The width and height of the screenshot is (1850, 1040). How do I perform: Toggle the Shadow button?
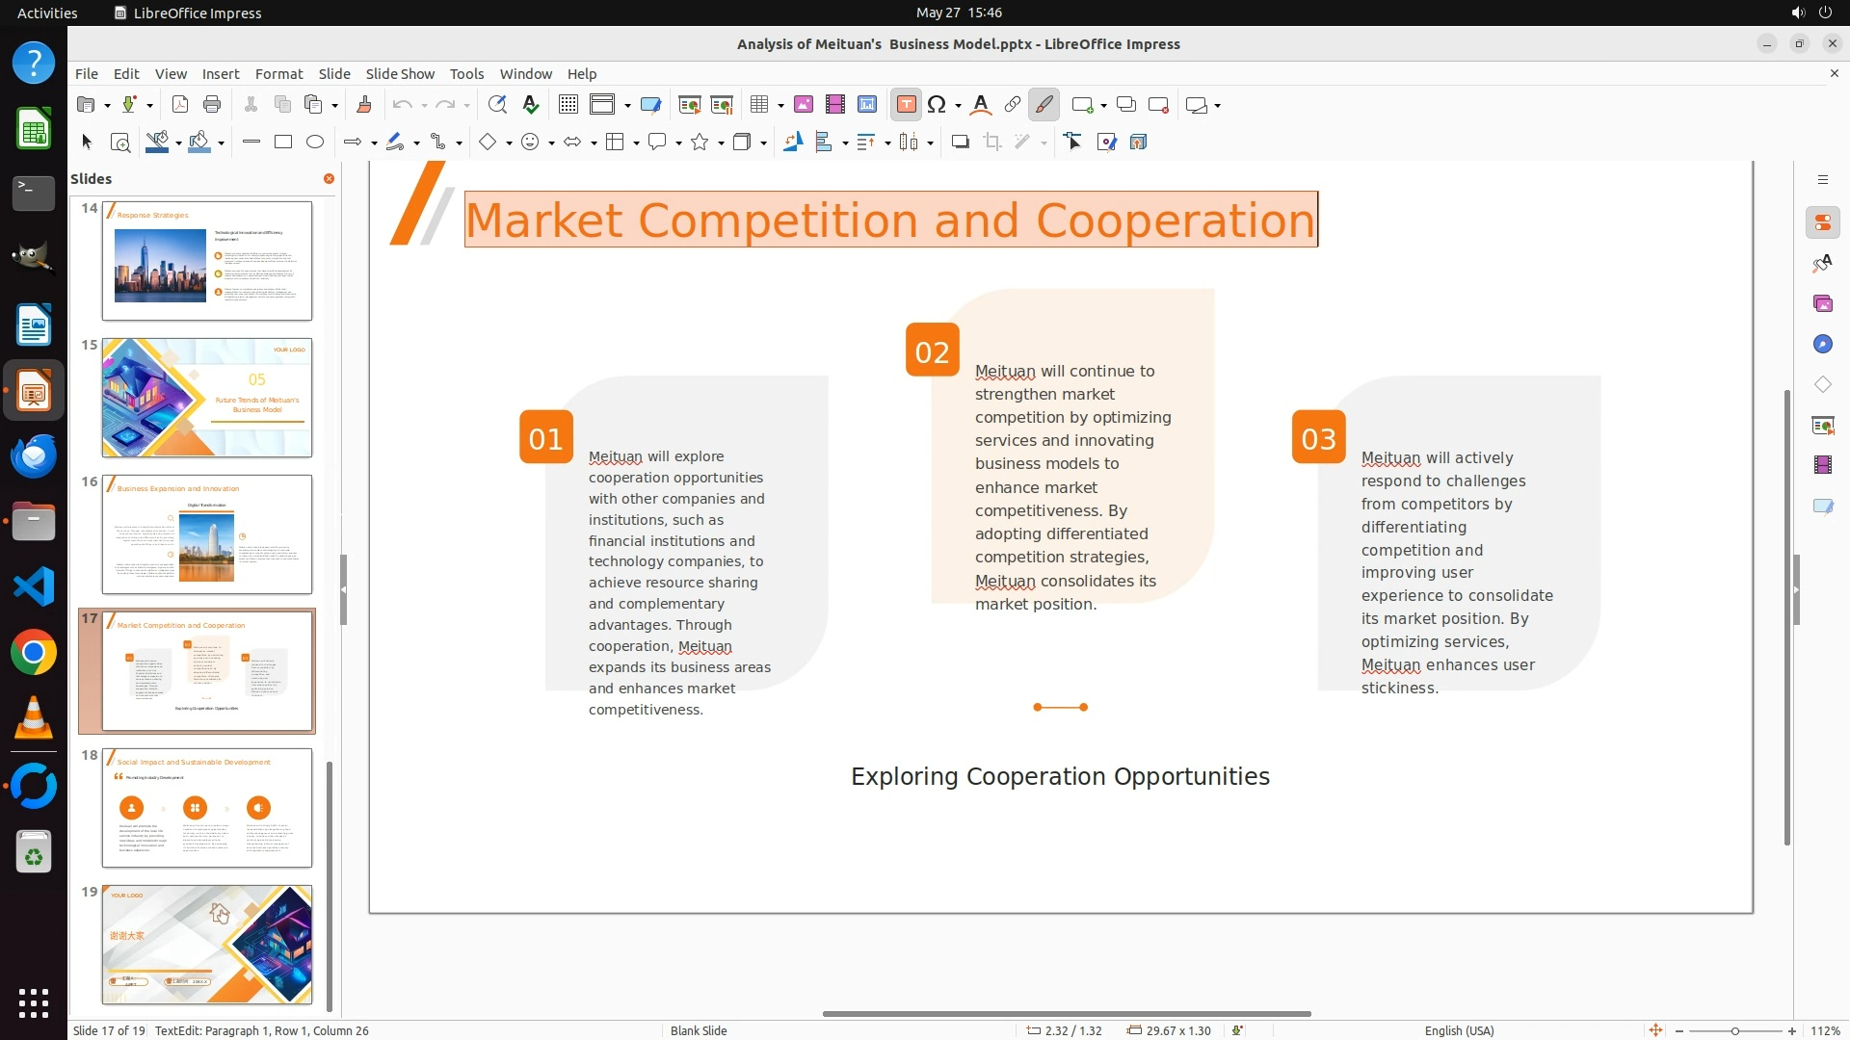click(960, 143)
